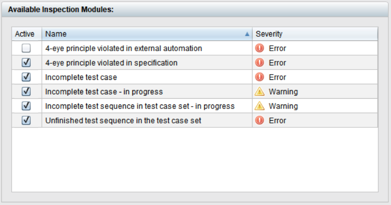Disable Unfinished test sequence checkbox
Image resolution: width=391 pixels, height=205 pixels.
click(x=26, y=120)
